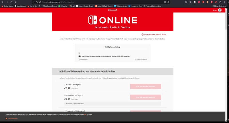The width and height of the screenshot is (229, 123).
Task: Click the page scrollbar up arrow
Action: tap(226, 9)
